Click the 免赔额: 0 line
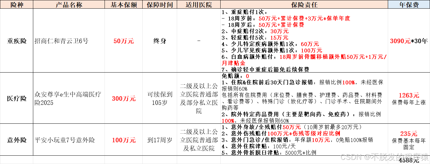This screenshot has width=430, height=164. [x=235, y=76]
